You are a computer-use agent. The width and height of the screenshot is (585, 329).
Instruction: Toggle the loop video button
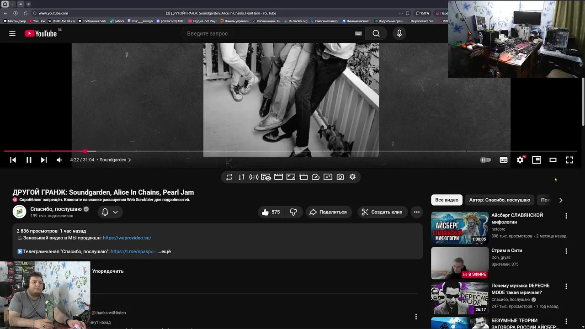[x=229, y=177]
